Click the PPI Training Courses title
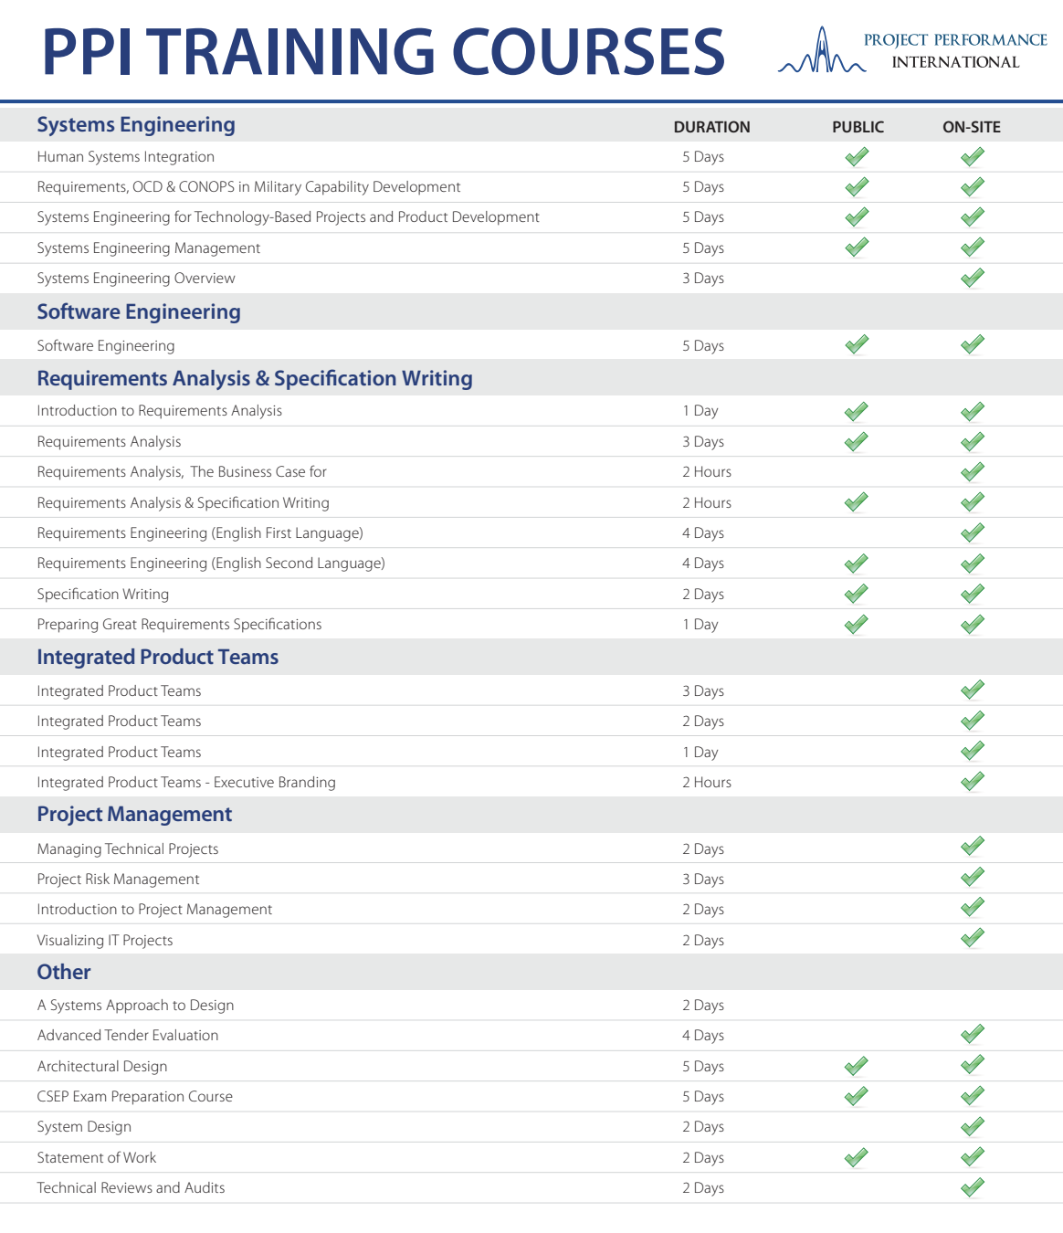The width and height of the screenshot is (1063, 1233). (x=384, y=51)
